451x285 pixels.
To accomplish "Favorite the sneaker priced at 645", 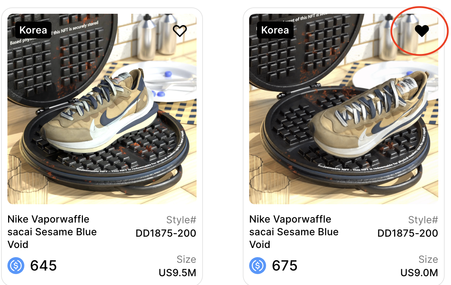I will click(x=180, y=31).
